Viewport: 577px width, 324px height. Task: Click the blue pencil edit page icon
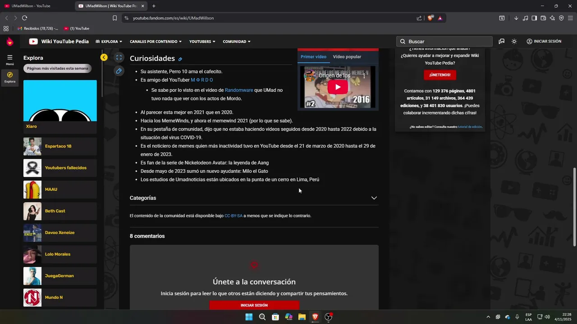click(119, 71)
